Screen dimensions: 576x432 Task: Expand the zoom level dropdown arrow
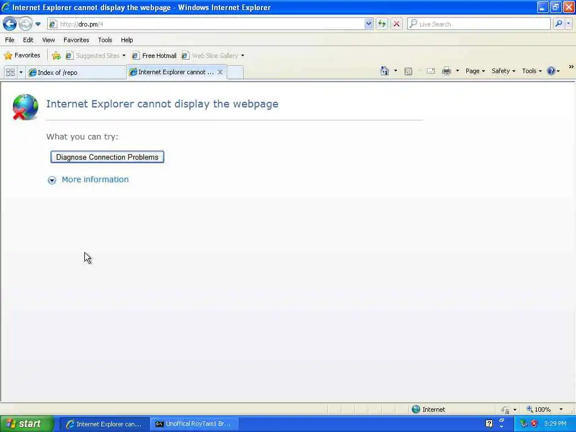(x=561, y=409)
